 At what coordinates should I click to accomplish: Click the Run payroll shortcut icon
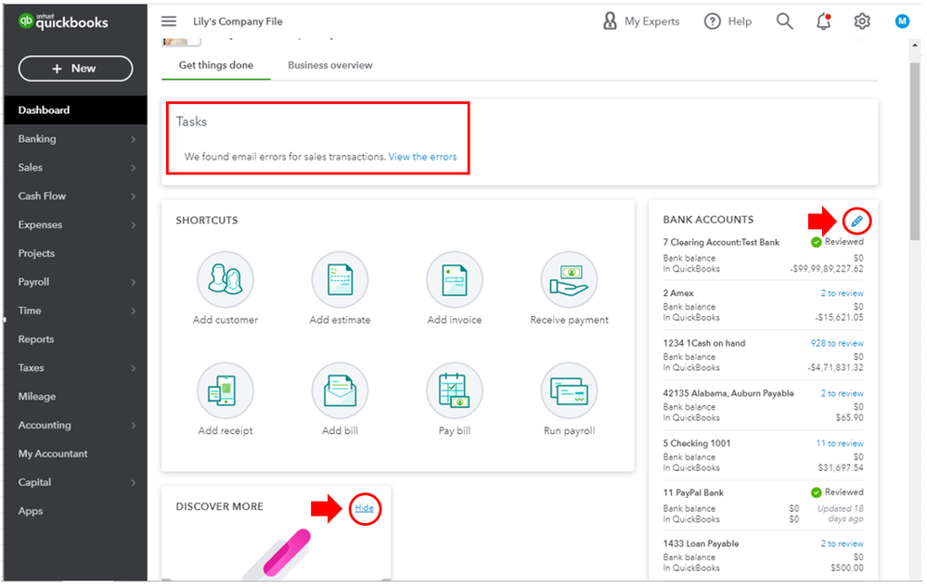[570, 390]
